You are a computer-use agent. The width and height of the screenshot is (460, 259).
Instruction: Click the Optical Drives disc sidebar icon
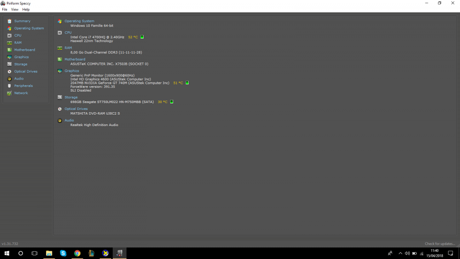[x=9, y=72]
